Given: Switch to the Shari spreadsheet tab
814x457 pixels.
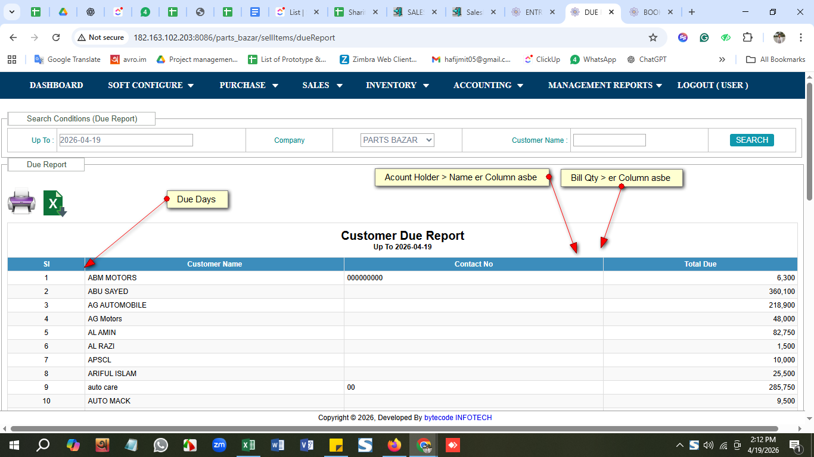Looking at the screenshot, I should [x=356, y=12].
